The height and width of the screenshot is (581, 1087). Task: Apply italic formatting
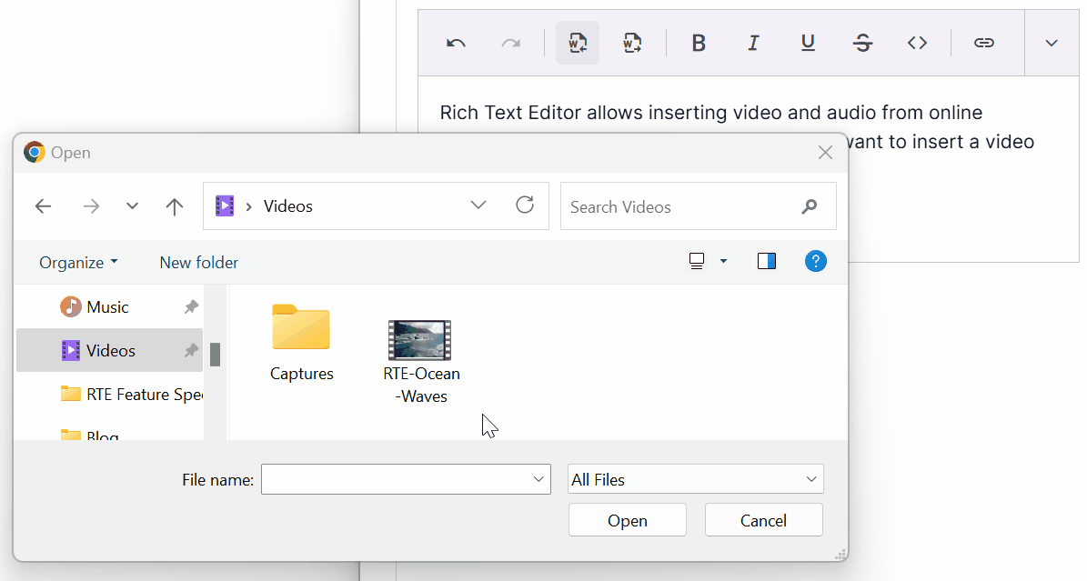[x=753, y=42]
